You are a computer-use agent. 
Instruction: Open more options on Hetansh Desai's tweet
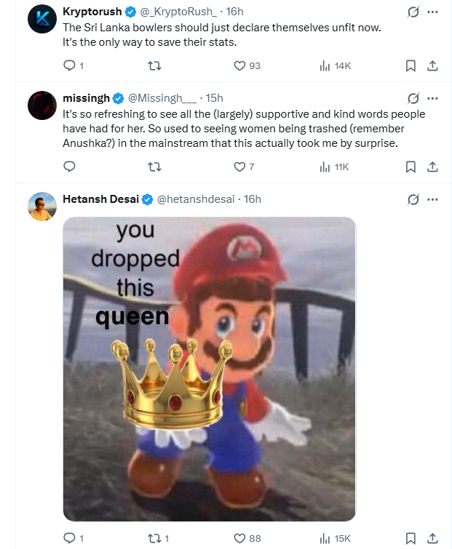pos(433,199)
